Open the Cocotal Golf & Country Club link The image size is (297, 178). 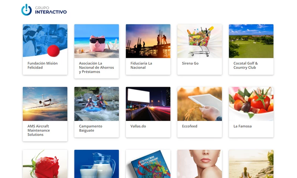[246, 65]
